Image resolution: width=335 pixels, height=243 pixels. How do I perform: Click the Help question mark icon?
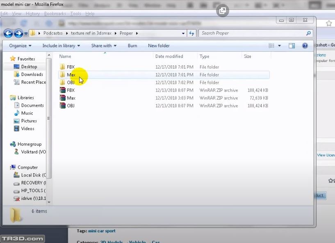coord(305,46)
